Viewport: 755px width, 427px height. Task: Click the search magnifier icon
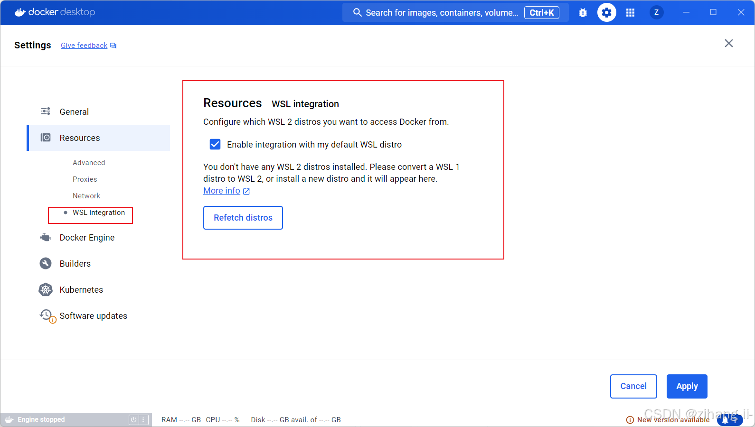(357, 12)
